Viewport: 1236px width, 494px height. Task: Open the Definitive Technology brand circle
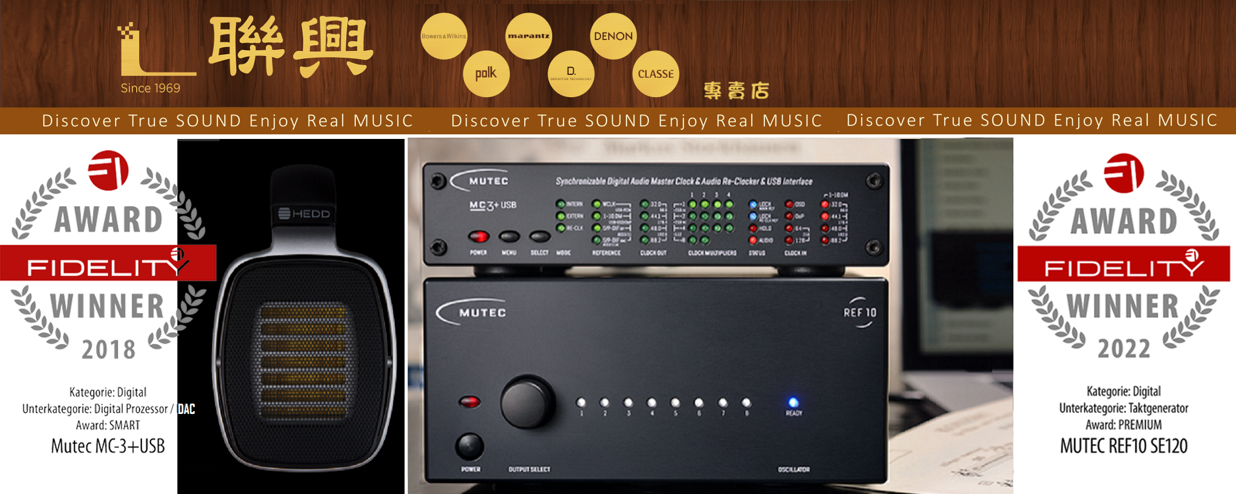571,74
